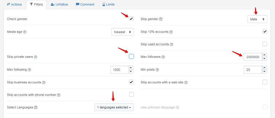Click help icon next to Skip used accounts

click(172, 44)
